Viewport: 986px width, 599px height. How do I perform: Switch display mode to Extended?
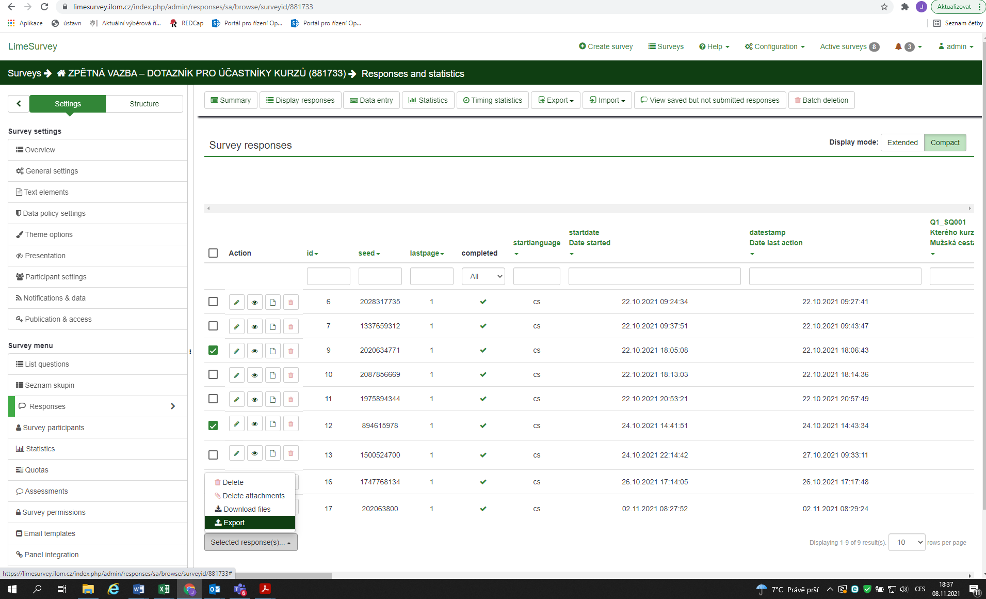coord(902,143)
